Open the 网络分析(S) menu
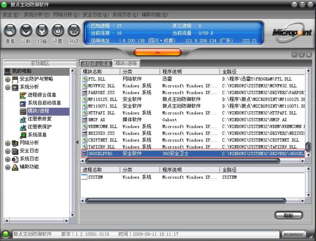 [66, 15]
